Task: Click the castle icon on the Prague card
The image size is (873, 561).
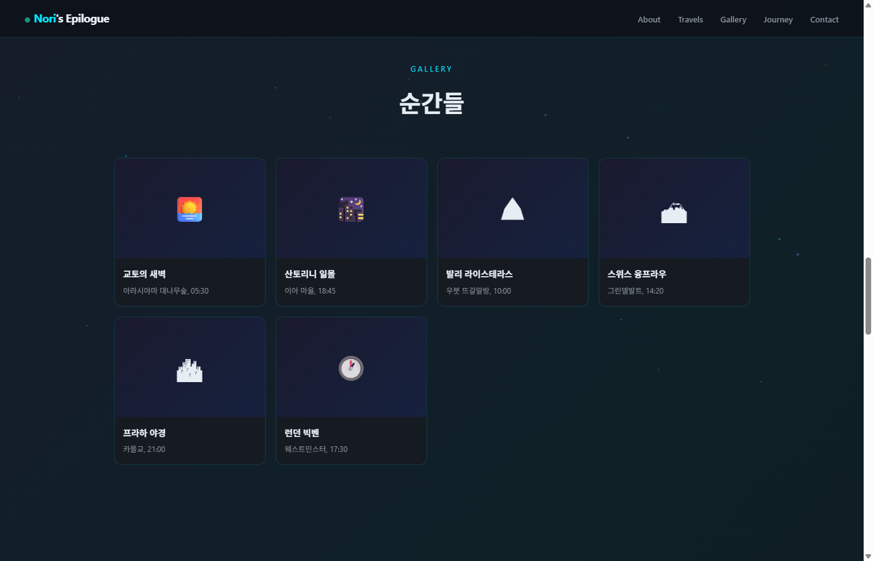Action: coord(190,370)
